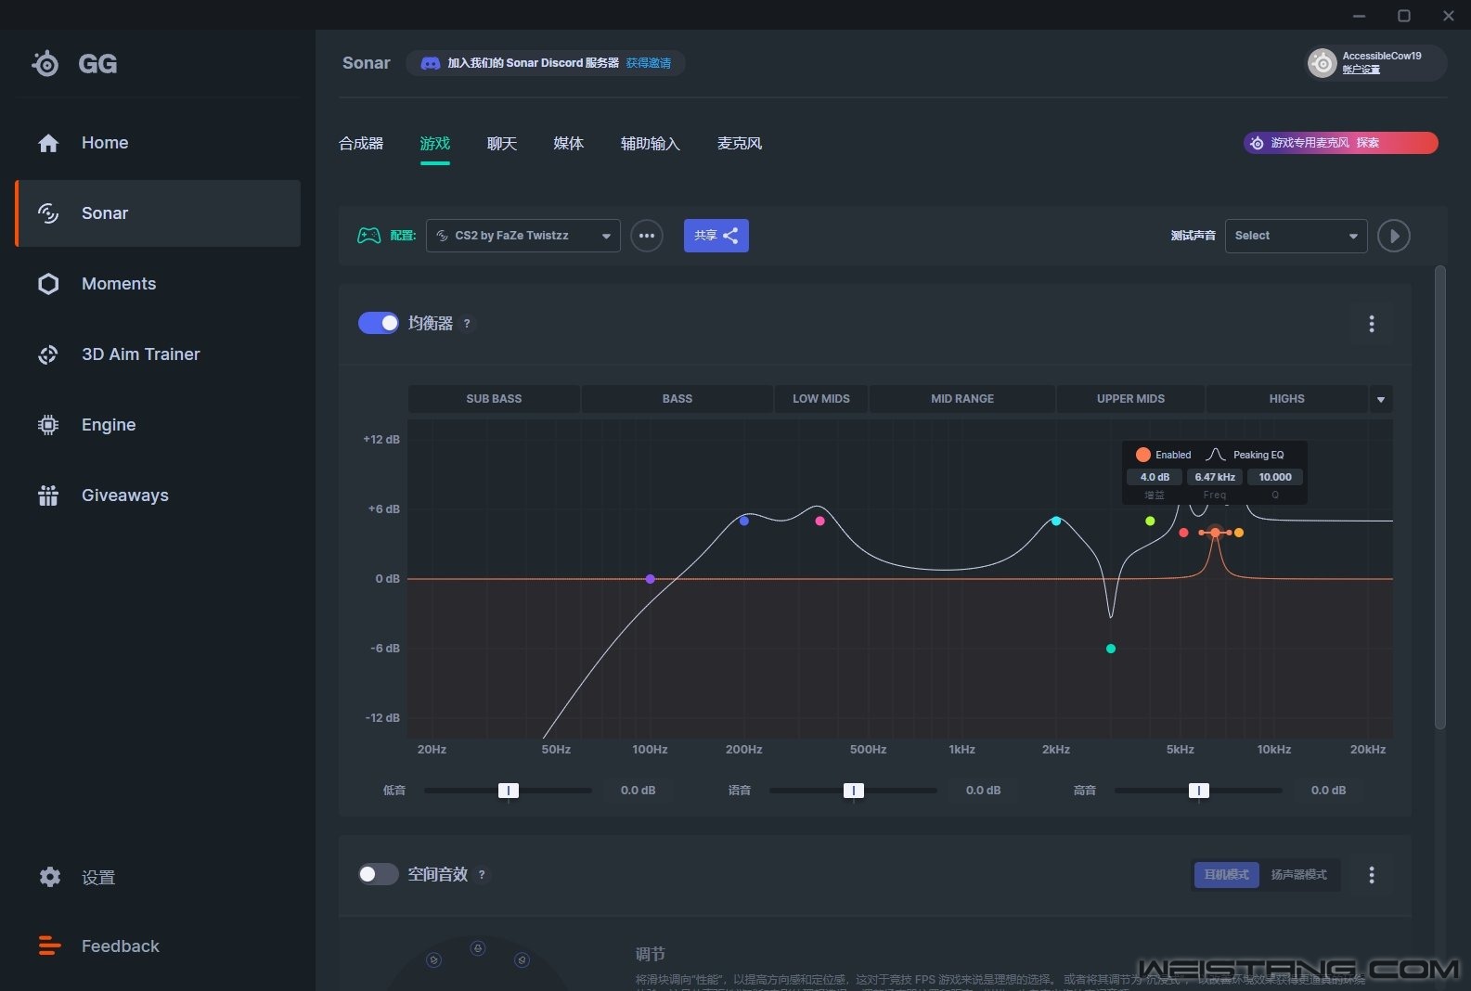The width and height of the screenshot is (1471, 991).
Task: Click the 高音 0.0 dB value
Action: pos(1328,791)
